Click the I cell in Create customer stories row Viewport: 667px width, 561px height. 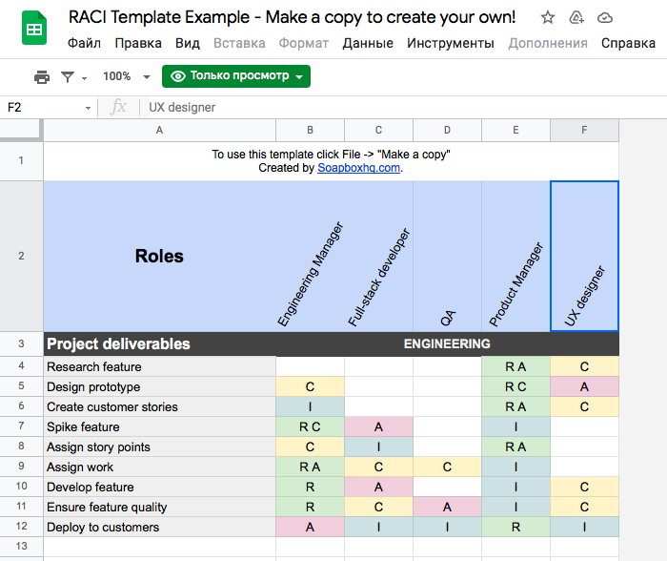point(310,406)
